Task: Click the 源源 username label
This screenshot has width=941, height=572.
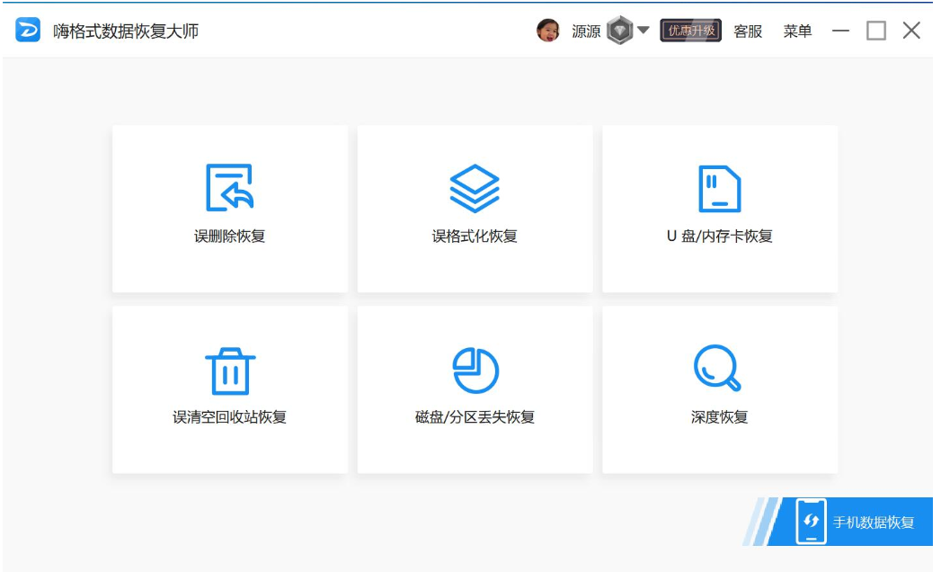Action: tap(586, 31)
